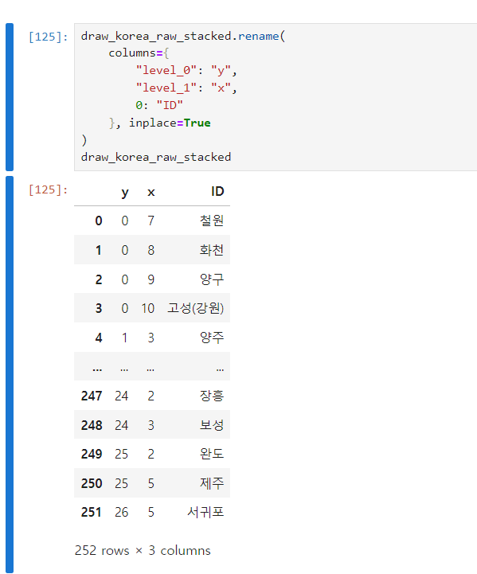Screen dimensions: 477x574
Task: Select the cell containing 장흥
Action: click(x=212, y=396)
